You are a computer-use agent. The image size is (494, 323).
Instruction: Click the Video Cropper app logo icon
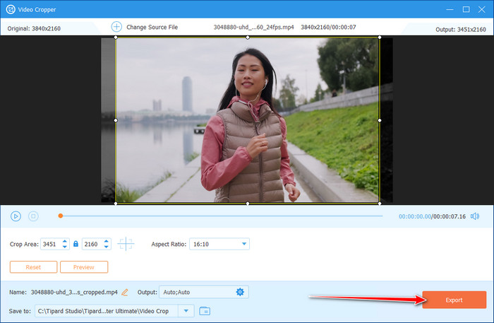click(x=11, y=9)
